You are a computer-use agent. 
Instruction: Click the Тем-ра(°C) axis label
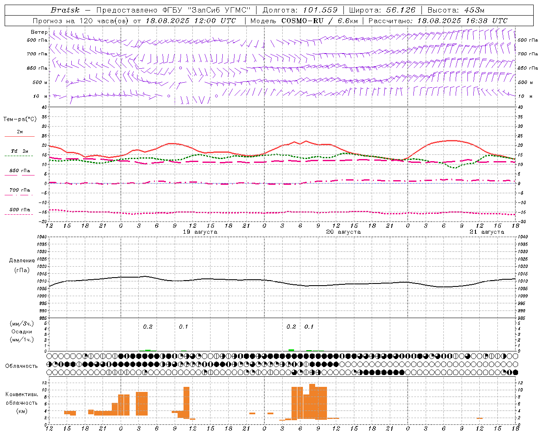[x=20, y=119]
